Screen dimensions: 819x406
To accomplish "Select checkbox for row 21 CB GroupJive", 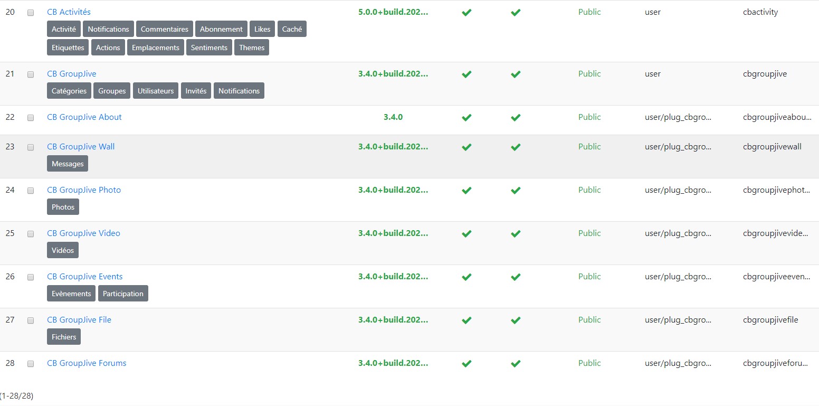I will coord(31,74).
